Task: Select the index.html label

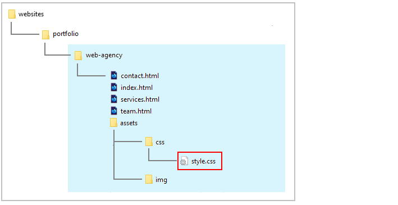Action: tap(136, 88)
